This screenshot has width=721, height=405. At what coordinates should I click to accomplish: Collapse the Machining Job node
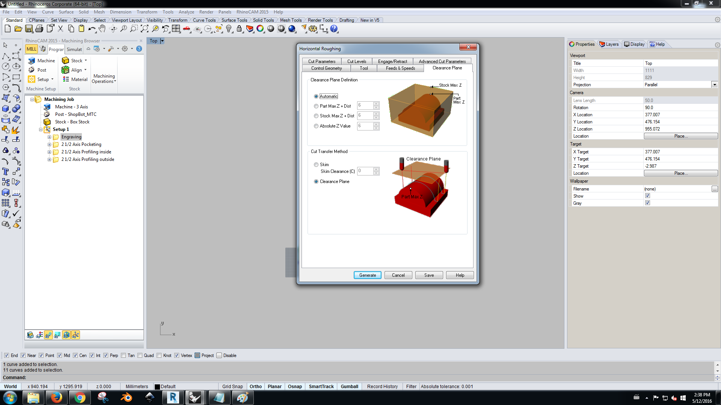pos(32,100)
